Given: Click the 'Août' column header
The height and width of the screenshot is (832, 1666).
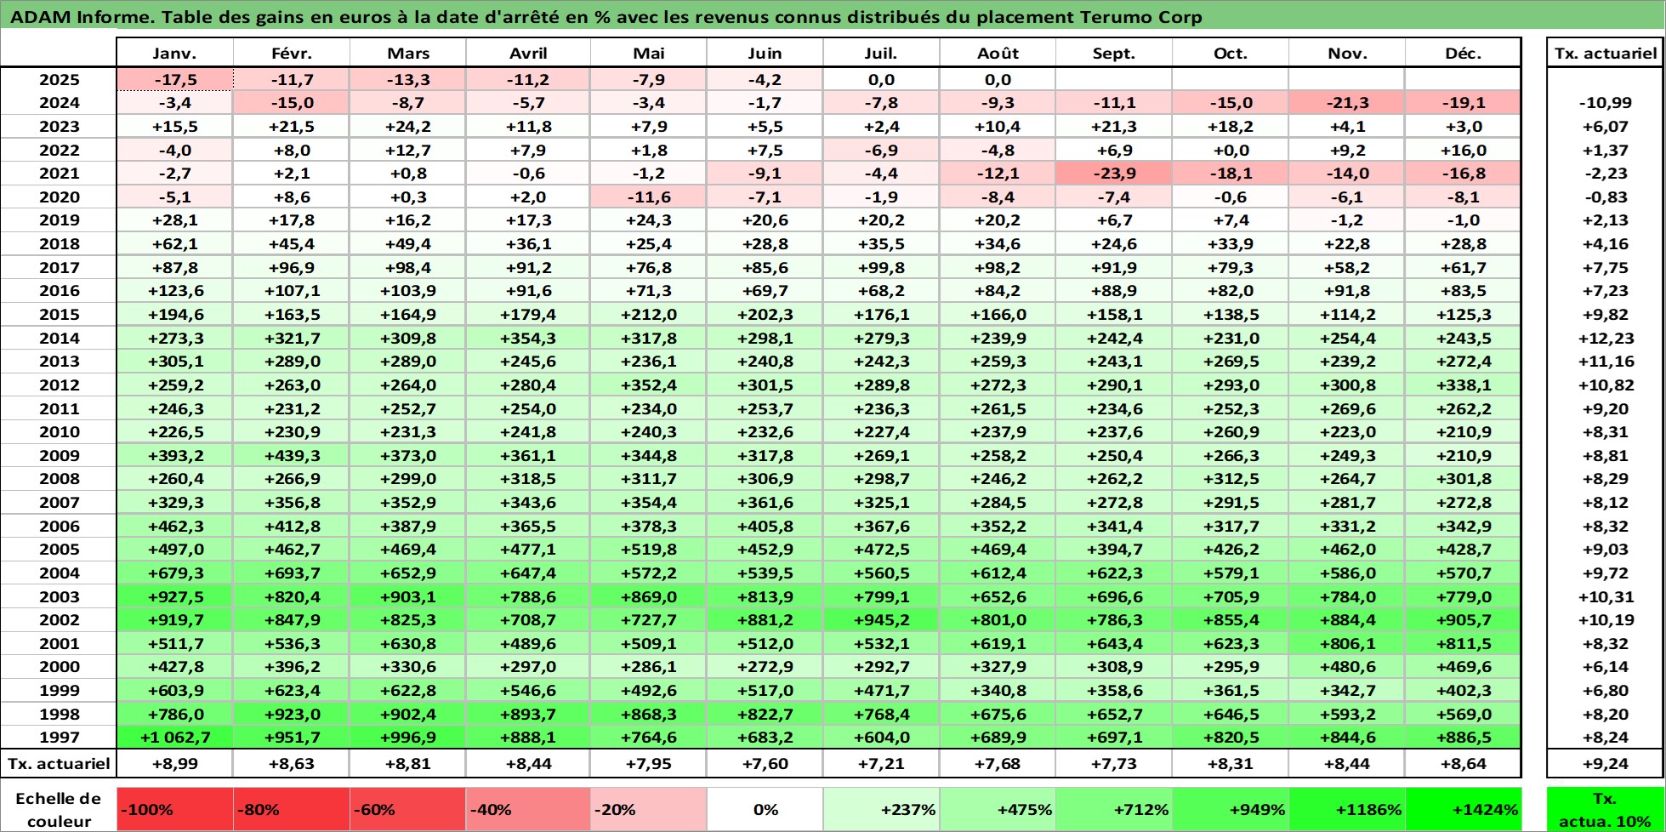Looking at the screenshot, I should [998, 53].
